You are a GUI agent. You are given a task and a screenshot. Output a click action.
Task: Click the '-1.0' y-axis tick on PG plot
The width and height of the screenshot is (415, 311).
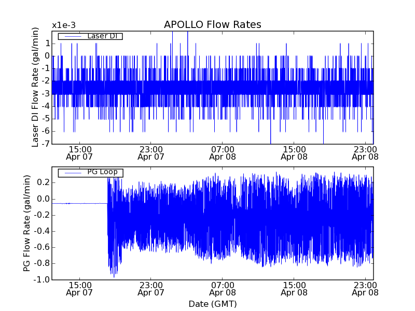coord(41,279)
